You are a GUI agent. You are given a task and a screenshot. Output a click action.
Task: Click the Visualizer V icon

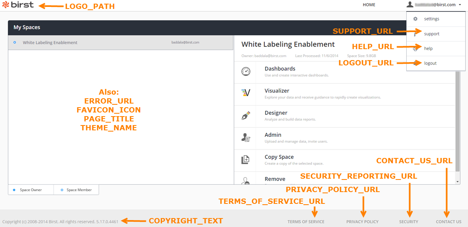point(246,93)
